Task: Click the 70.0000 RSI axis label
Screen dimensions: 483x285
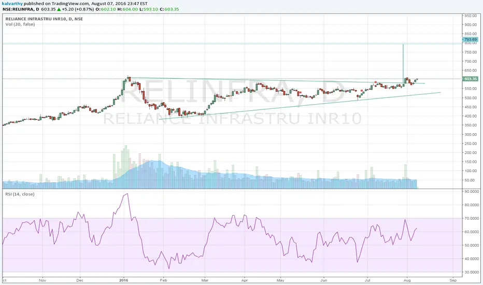Action: [472, 219]
